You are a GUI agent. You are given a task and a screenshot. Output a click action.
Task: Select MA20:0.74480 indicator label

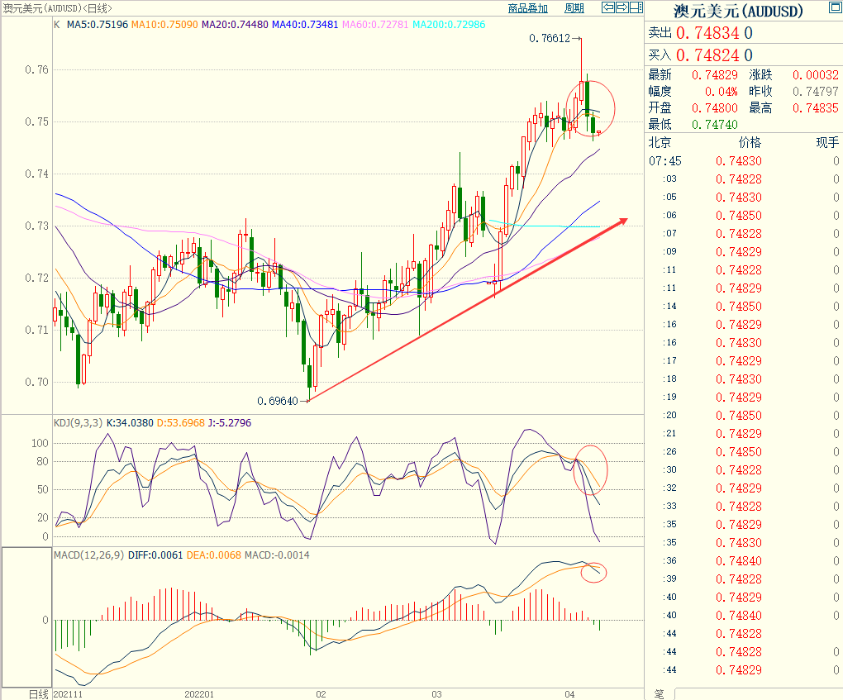point(235,25)
